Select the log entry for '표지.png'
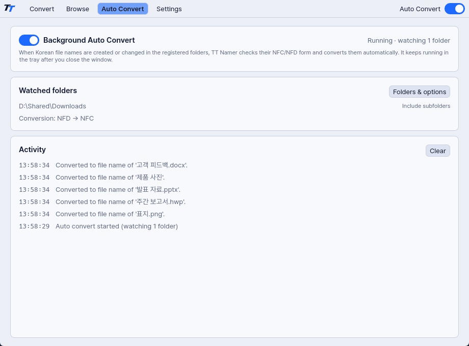Screen dimensions: 469x346 92,214
